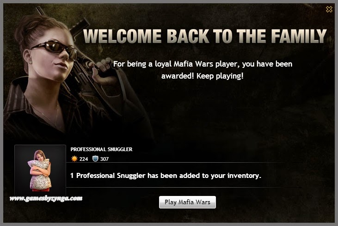338x226 pixels.
Task: Click the PROFESSIONAL SNUGGLER item title
Action: click(101, 149)
